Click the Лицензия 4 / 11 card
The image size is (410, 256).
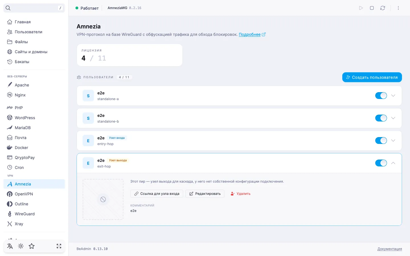(x=130, y=55)
